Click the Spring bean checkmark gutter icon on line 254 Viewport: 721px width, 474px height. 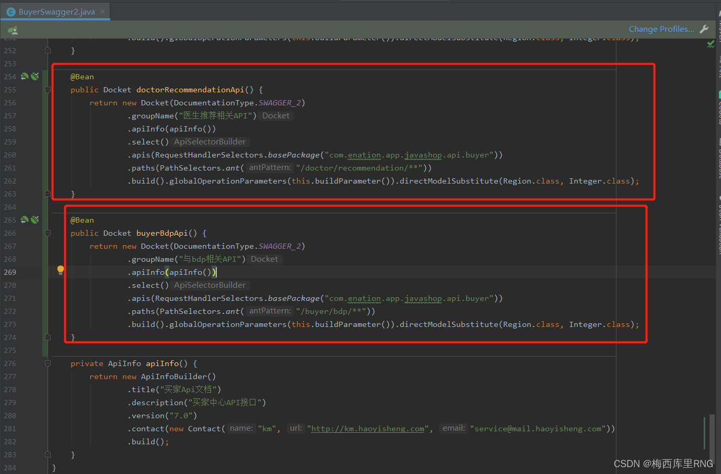coord(35,77)
